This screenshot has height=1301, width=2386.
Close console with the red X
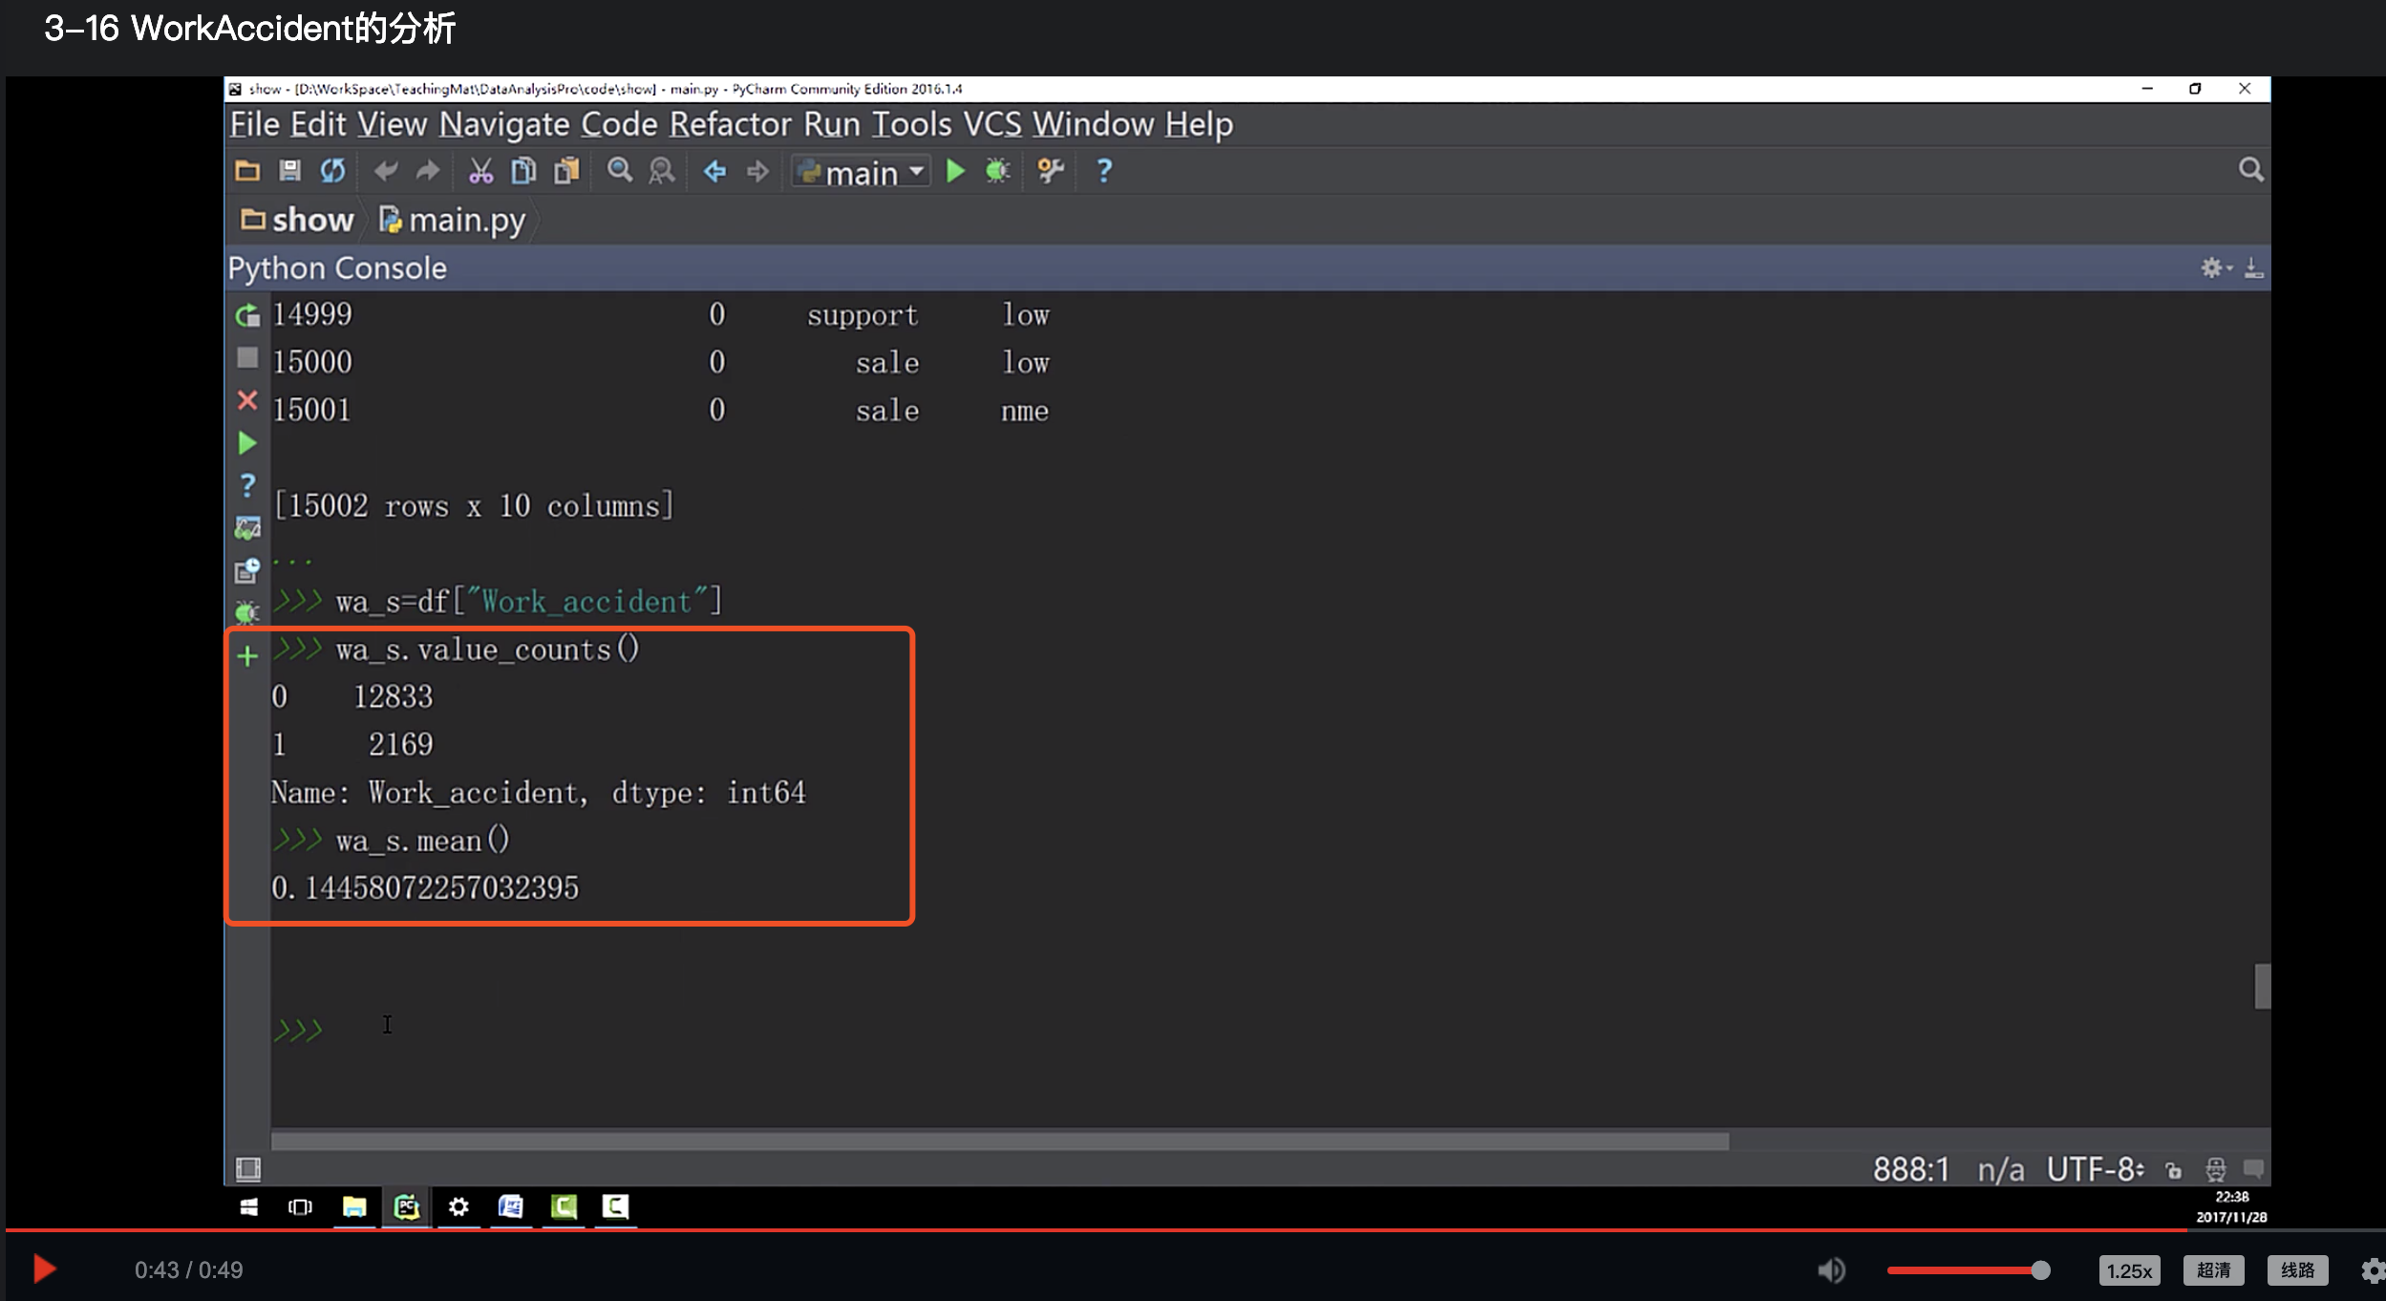point(247,400)
